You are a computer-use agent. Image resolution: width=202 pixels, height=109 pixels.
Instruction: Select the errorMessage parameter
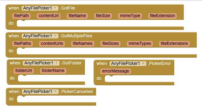(116, 71)
